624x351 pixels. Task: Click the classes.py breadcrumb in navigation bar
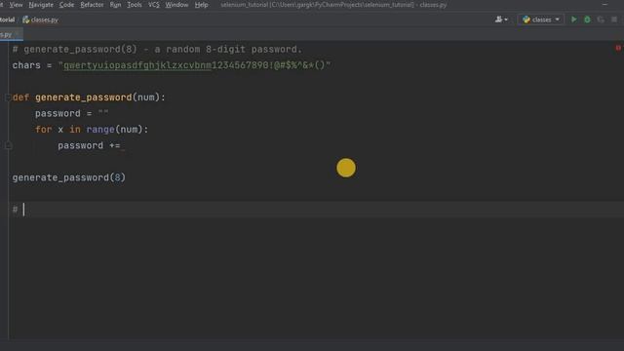[x=40, y=19]
